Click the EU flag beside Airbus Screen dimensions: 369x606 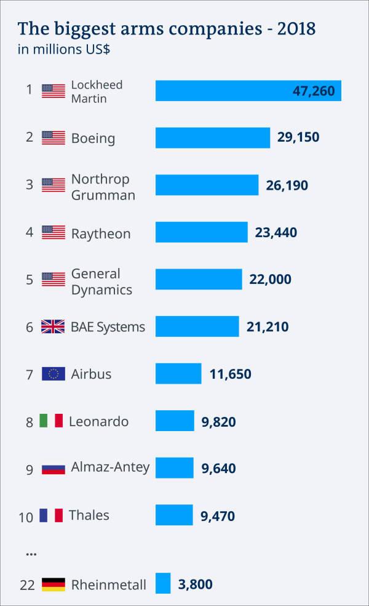[54, 374]
